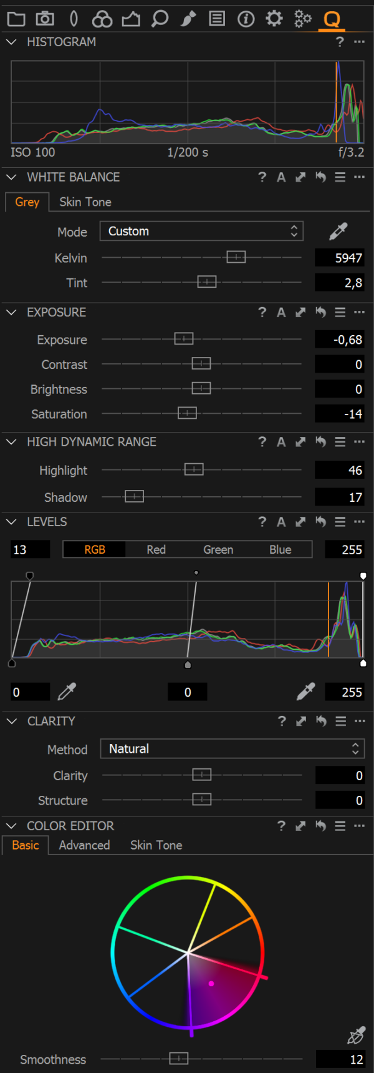Image resolution: width=374 pixels, height=1073 pixels.
Task: Switch to White Balance Skin Tone tab
Action: point(85,202)
